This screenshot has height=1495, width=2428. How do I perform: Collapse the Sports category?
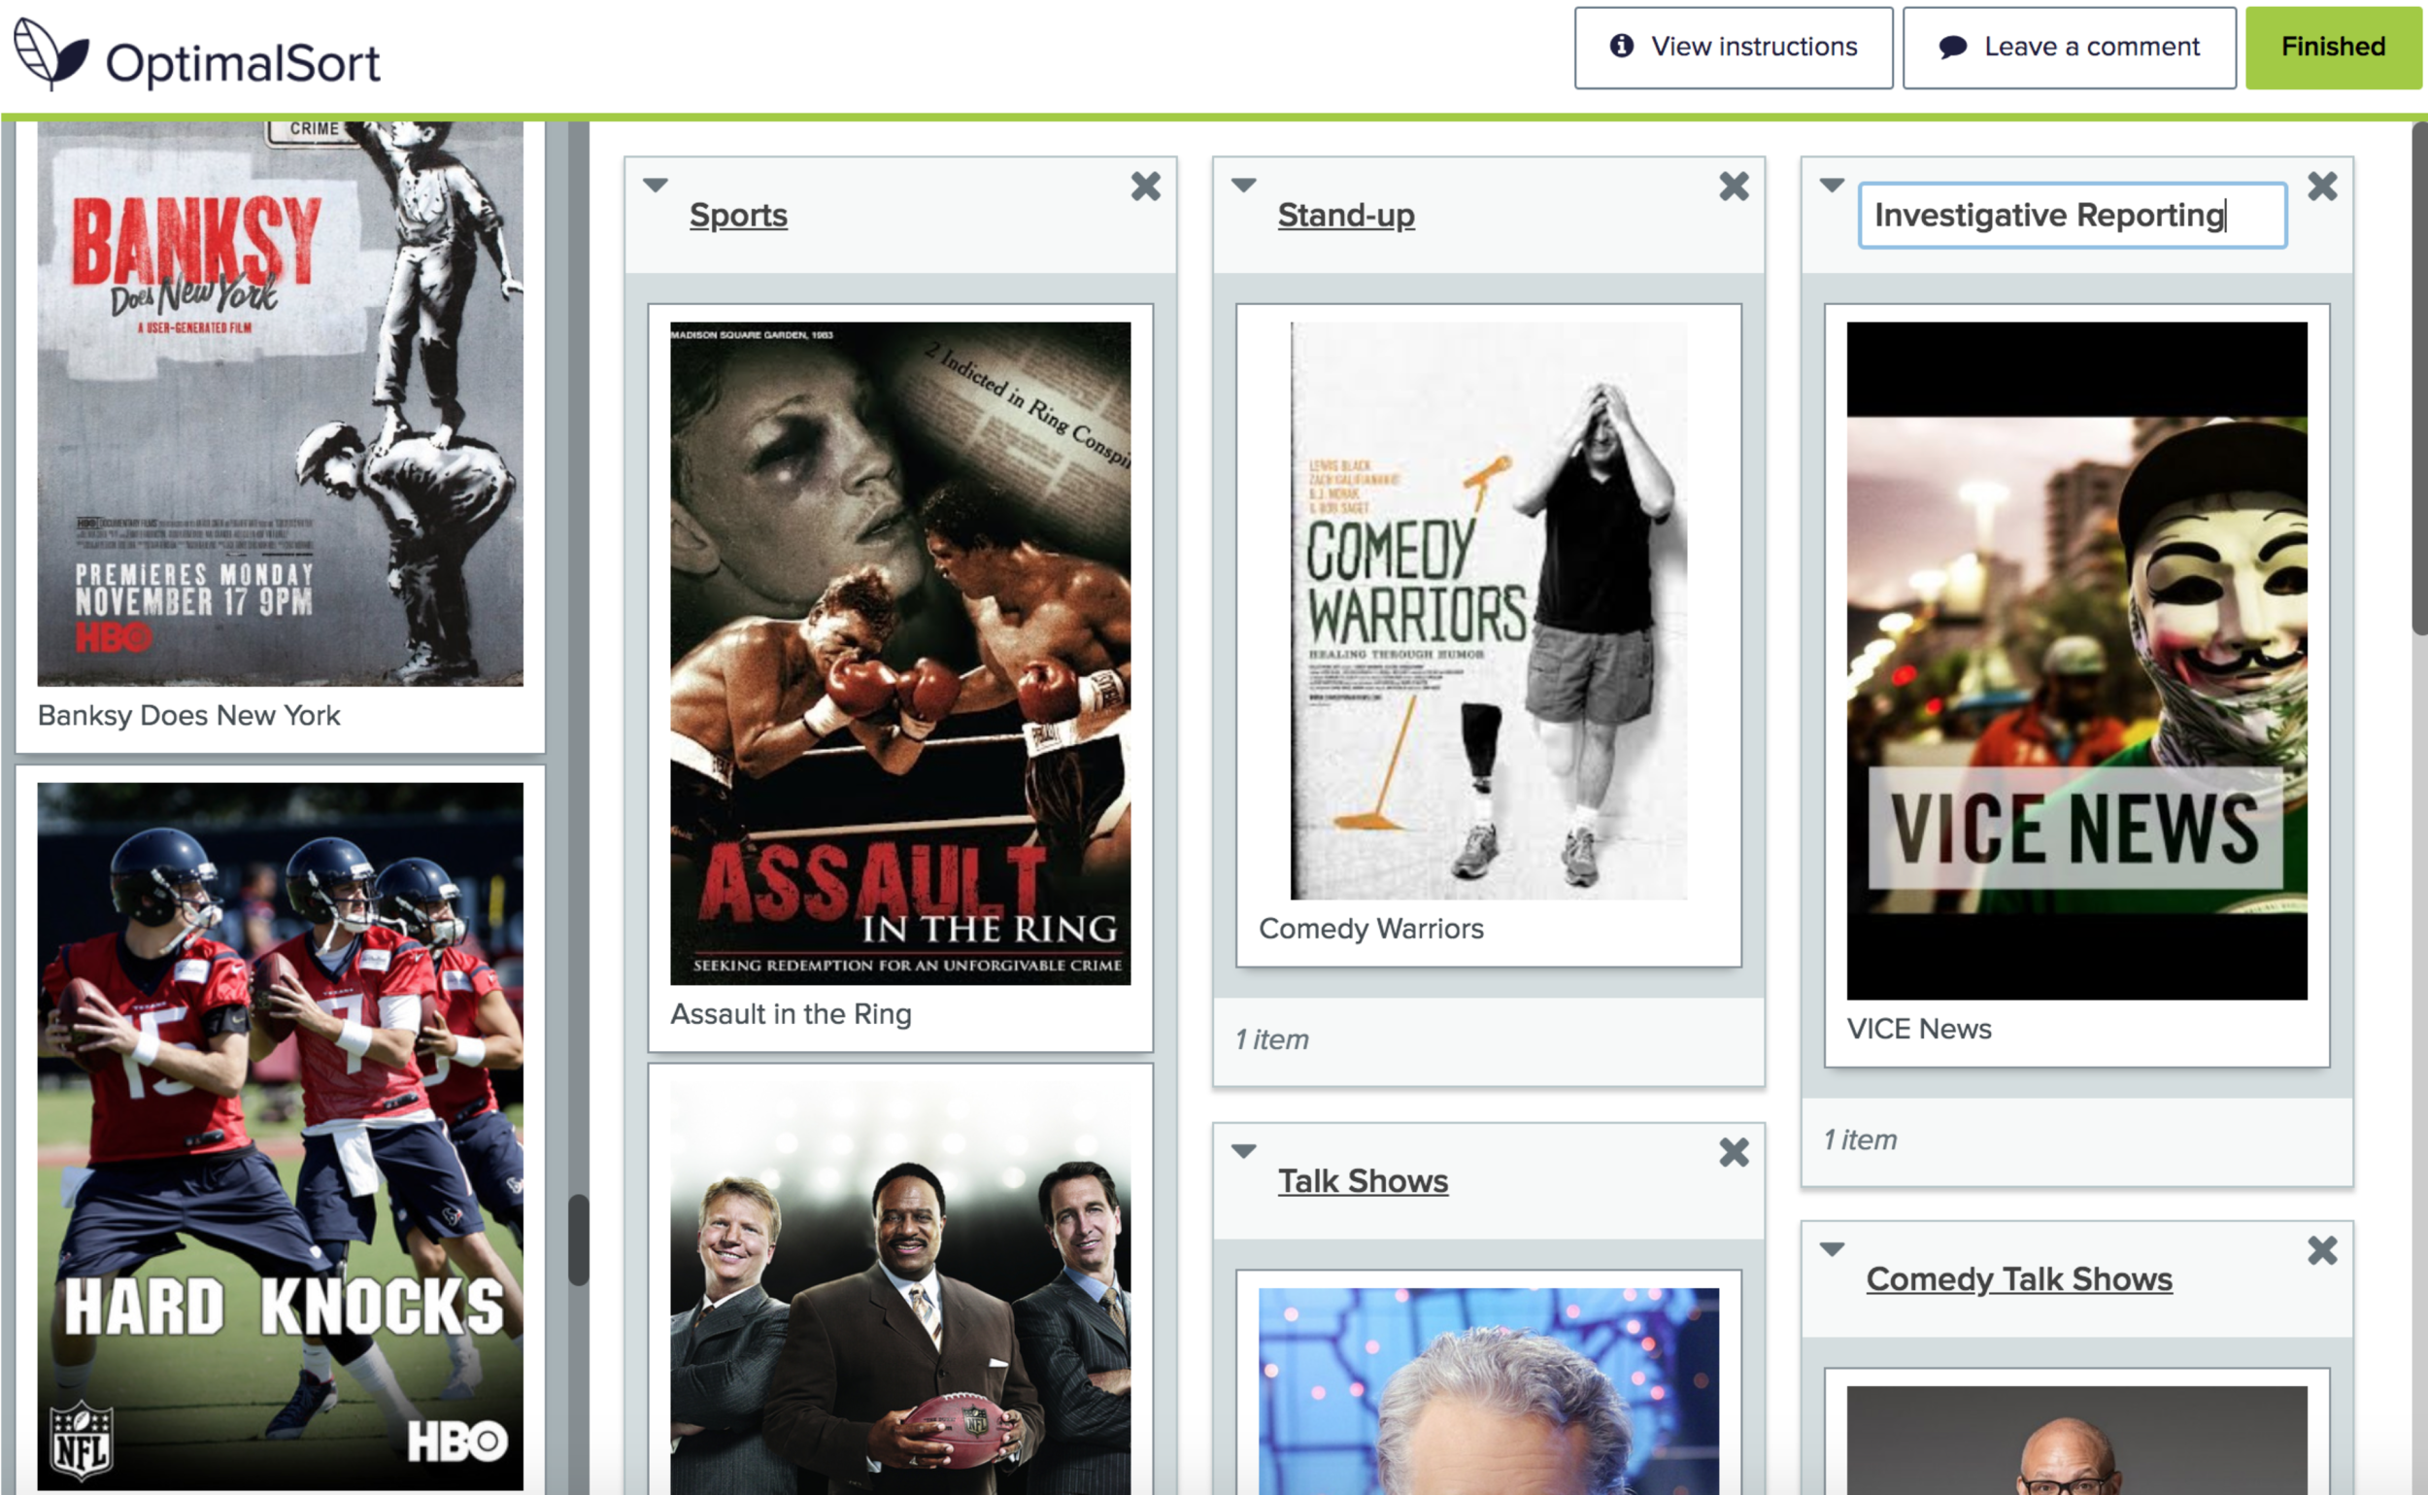[656, 185]
